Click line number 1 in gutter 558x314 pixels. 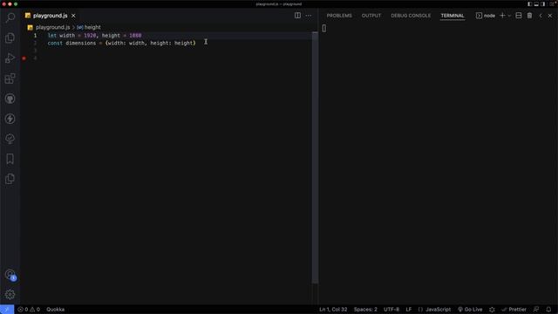pos(35,36)
